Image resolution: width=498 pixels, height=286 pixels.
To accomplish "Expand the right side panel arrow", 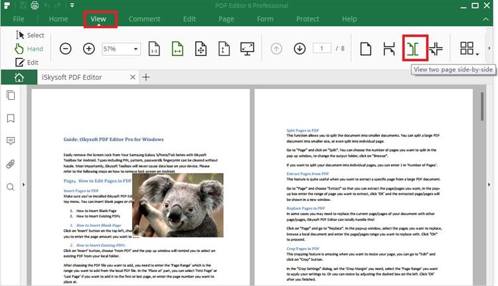I will coord(489,184).
